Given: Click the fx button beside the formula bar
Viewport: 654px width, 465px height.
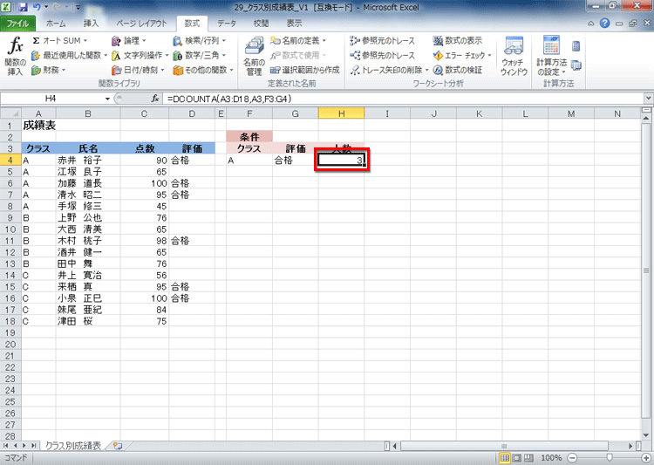Looking at the screenshot, I should 155,99.
